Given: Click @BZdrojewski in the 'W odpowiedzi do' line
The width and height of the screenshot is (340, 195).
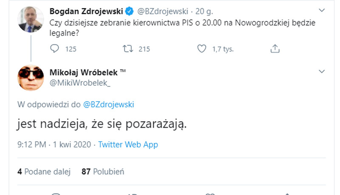Looking at the screenshot, I should click(108, 104).
